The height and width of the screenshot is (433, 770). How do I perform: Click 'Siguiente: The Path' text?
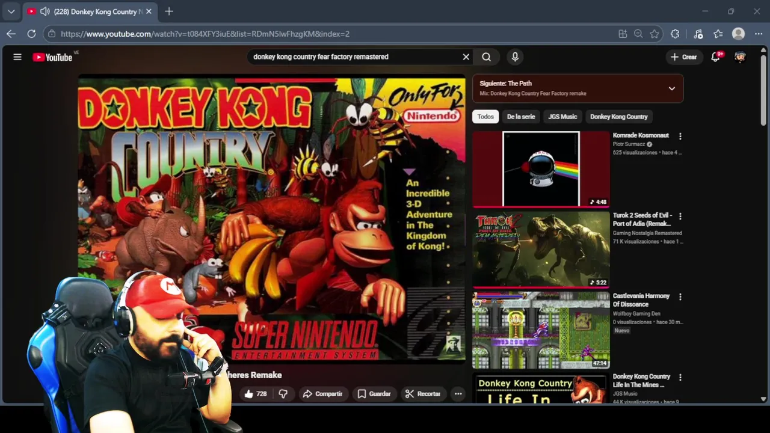[x=505, y=84]
